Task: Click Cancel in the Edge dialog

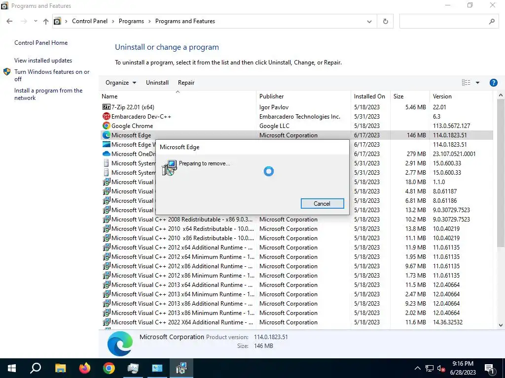Action: [x=322, y=203]
